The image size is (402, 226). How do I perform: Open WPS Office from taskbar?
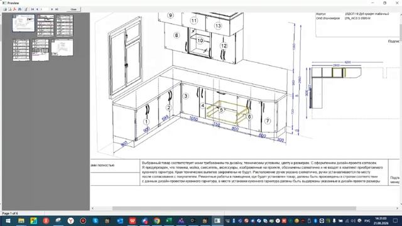coord(133,220)
